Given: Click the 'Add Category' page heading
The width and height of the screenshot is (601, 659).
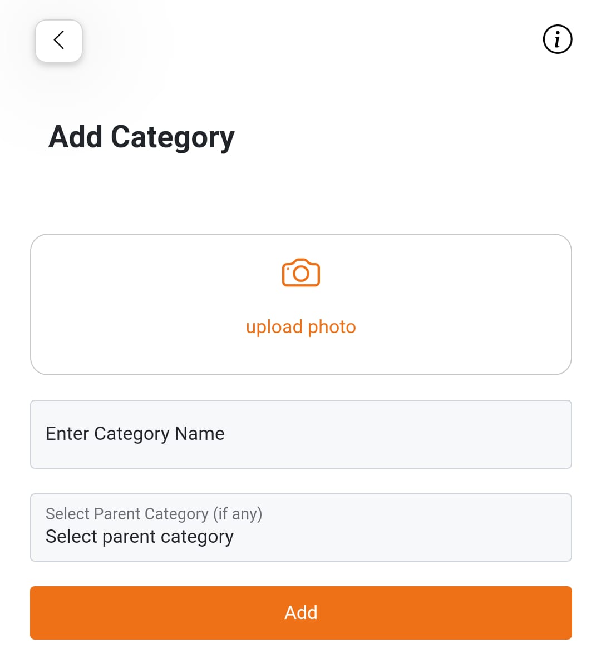Looking at the screenshot, I should (x=141, y=137).
